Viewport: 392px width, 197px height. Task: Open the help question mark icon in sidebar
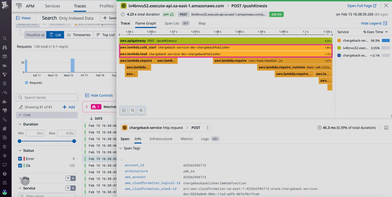[x=4, y=174]
